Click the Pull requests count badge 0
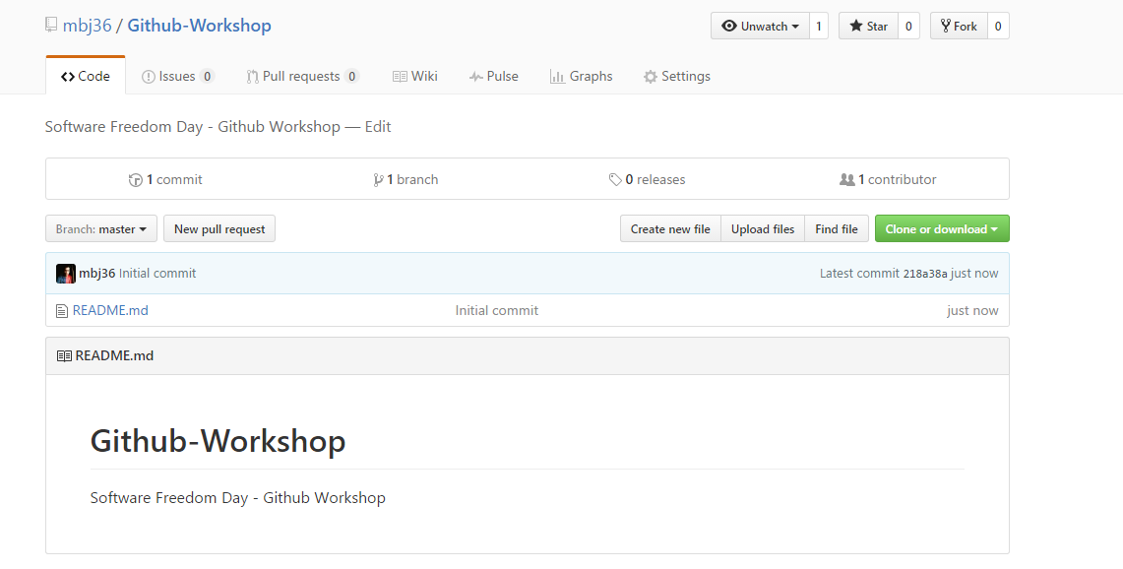This screenshot has height=569, width=1123. click(351, 76)
